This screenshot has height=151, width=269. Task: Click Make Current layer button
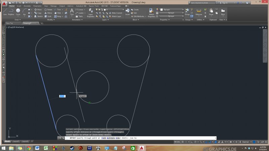117,13
